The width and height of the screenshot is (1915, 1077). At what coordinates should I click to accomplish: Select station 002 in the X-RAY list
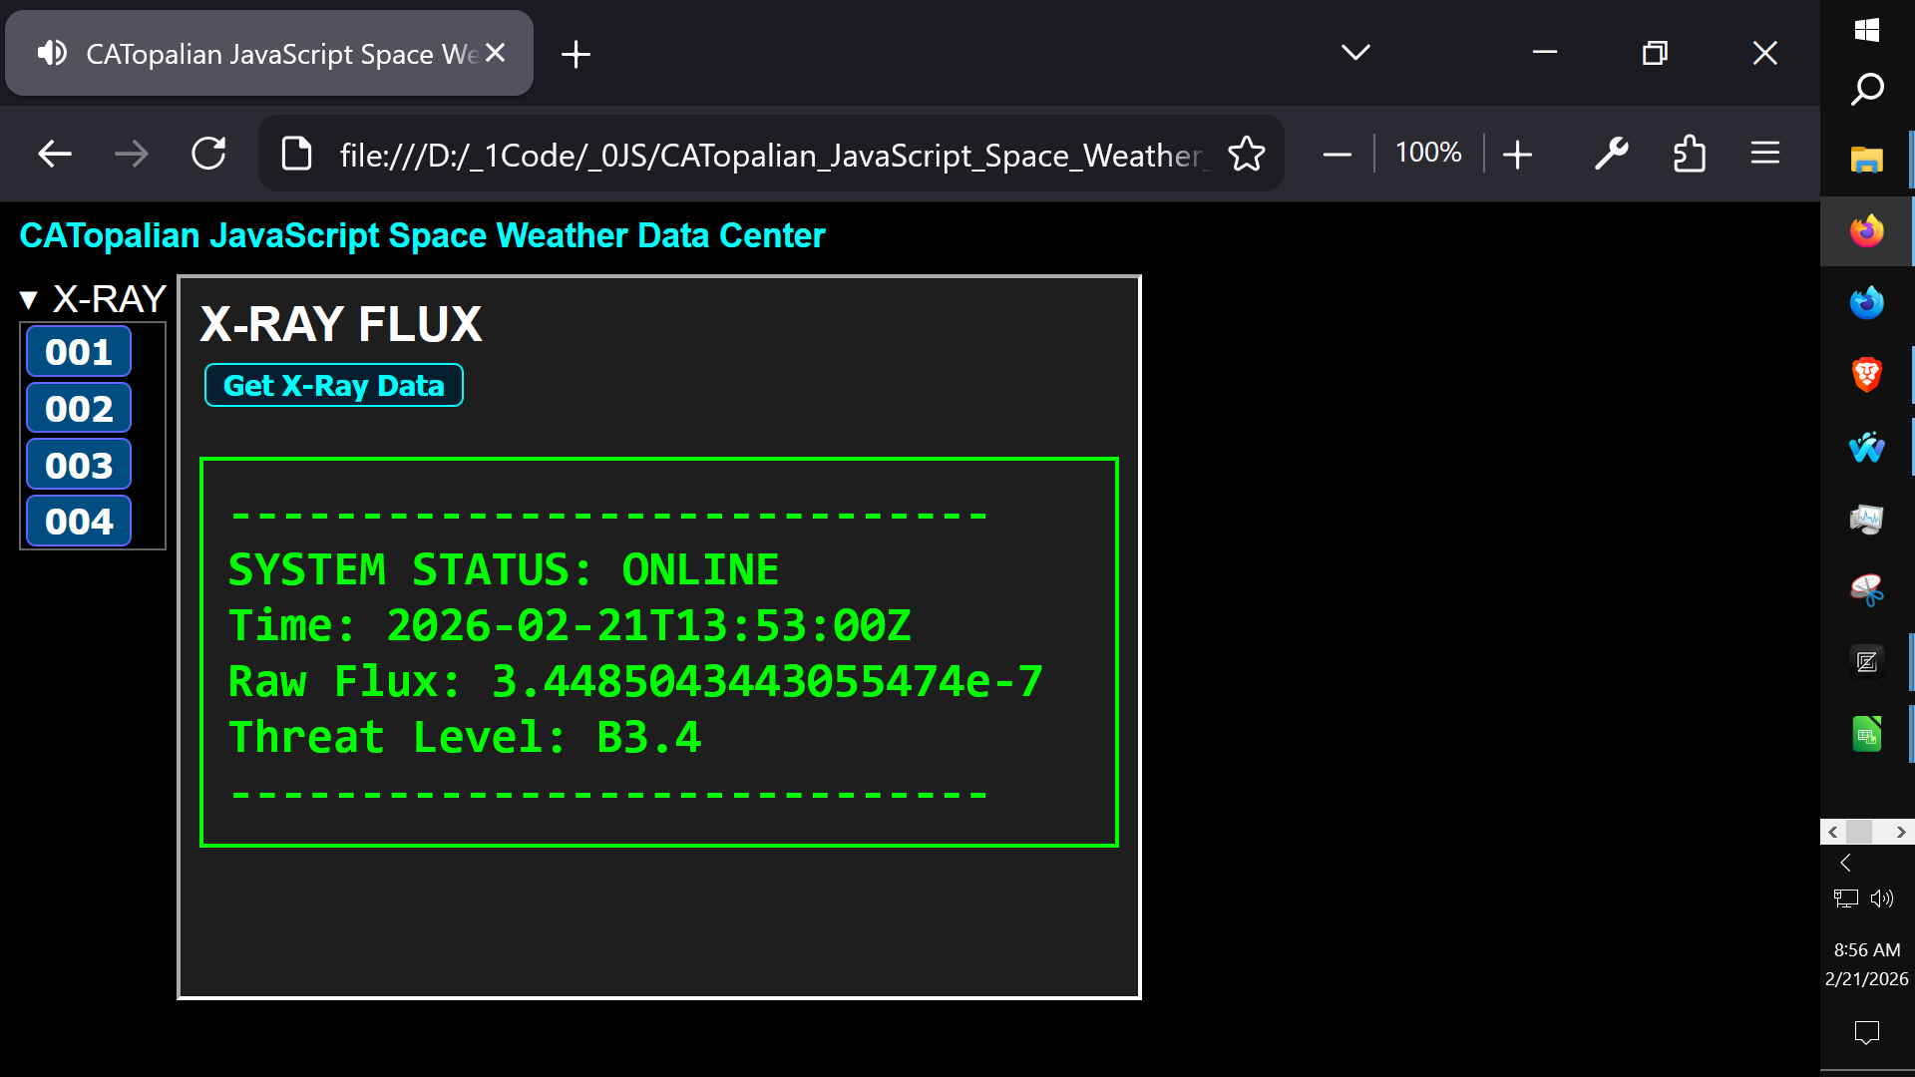click(78, 408)
